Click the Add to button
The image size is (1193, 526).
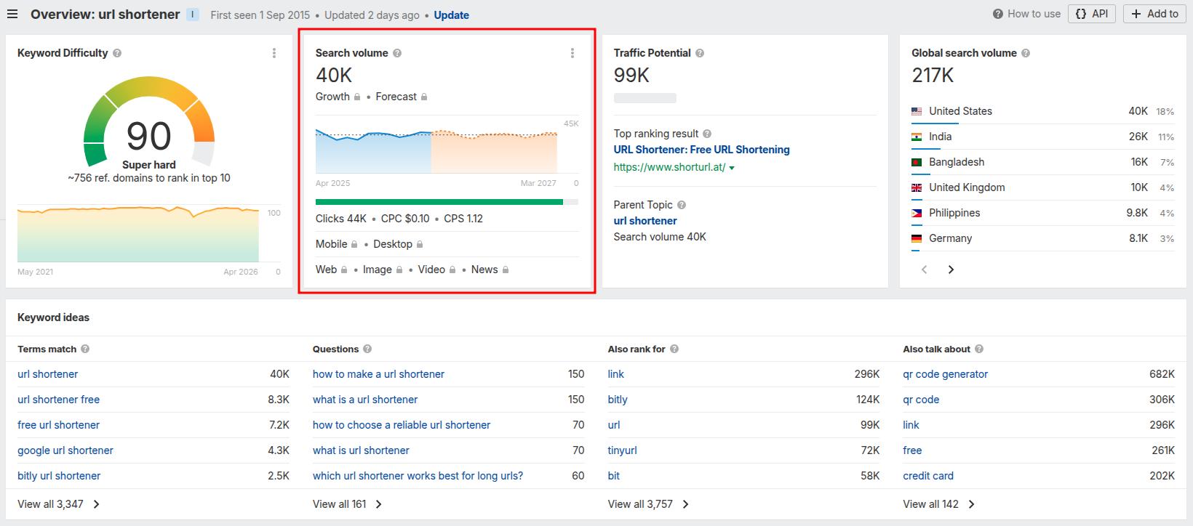(x=1154, y=14)
